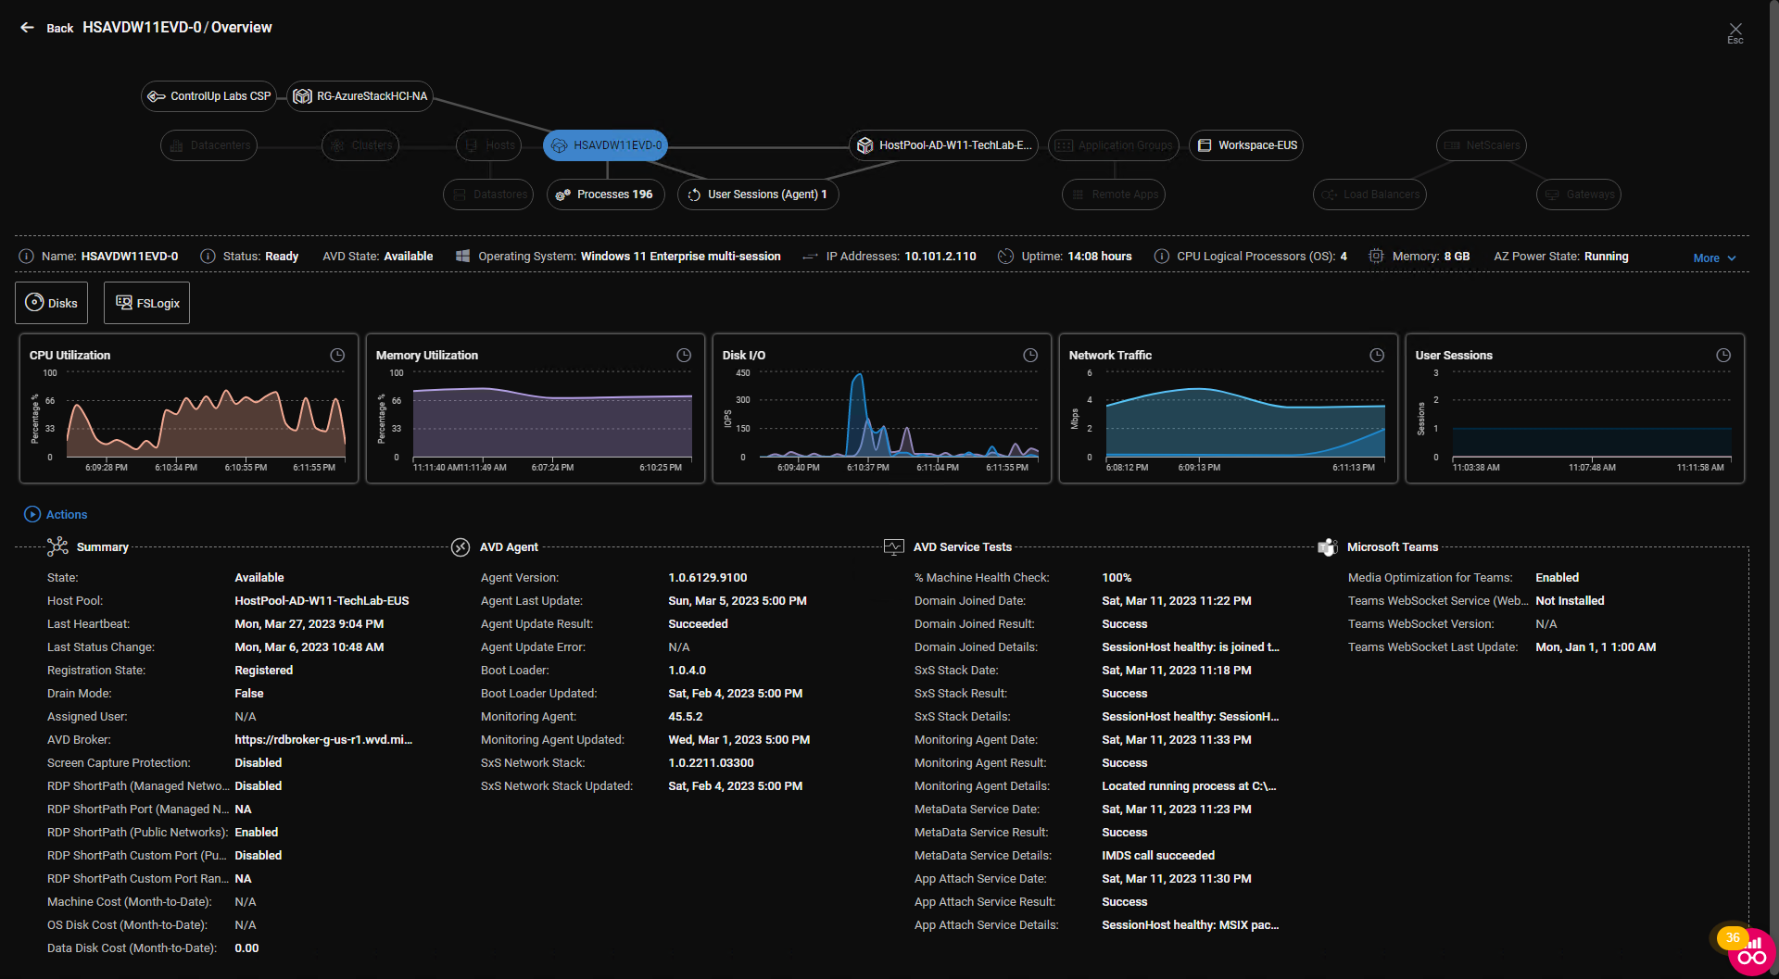Click SxS Network Stack value 1.0.2211.03300
Viewport: 1779px width, 979px height.
pyautogui.click(x=711, y=763)
